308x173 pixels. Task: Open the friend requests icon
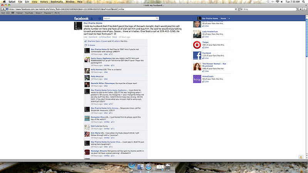(92, 18)
